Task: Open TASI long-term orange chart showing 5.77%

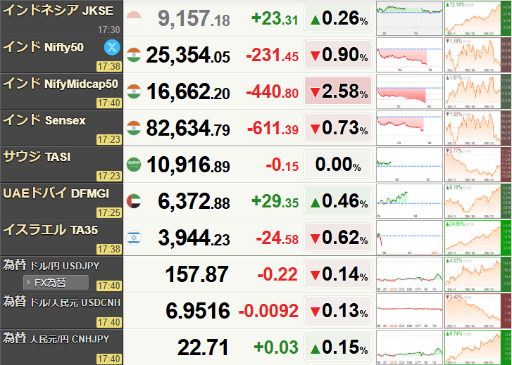Action: [x=478, y=165]
